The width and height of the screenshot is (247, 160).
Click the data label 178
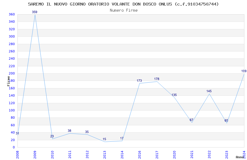(x=157, y=79)
